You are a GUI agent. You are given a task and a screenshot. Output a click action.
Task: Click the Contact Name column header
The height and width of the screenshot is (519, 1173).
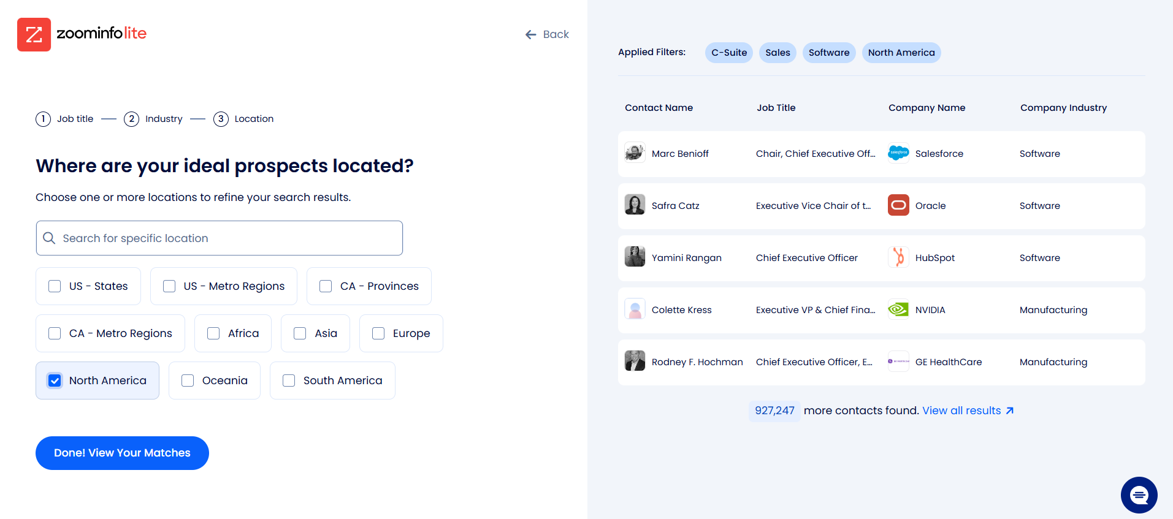(659, 108)
